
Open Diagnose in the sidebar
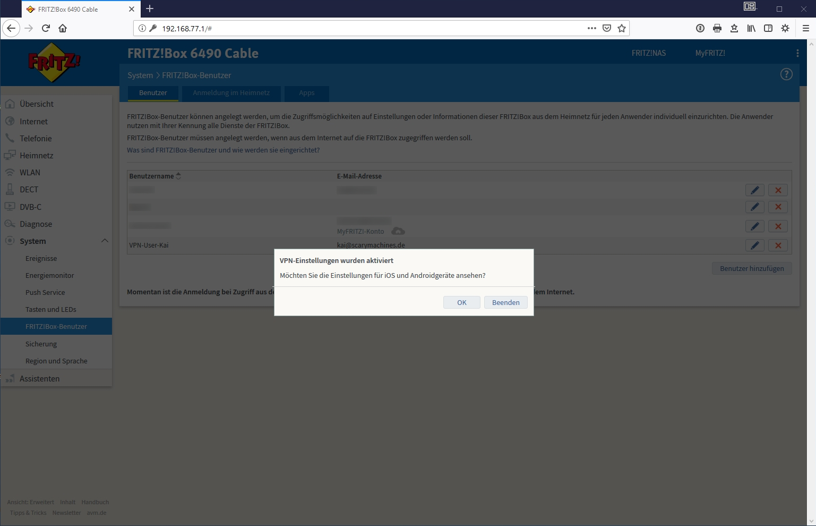click(x=56, y=224)
